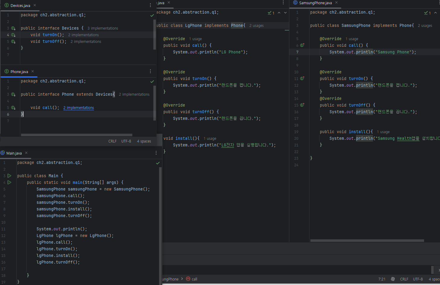Open tab options menu for Devices.java pane
The width and height of the screenshot is (440, 285).
tap(150, 5)
